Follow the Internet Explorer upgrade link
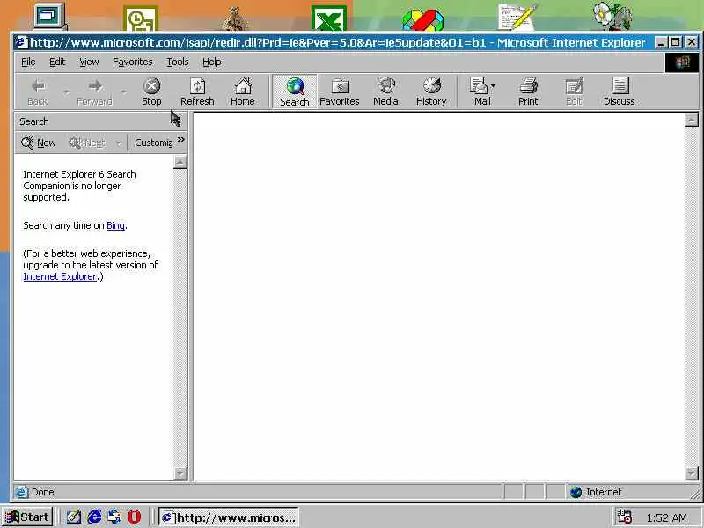 click(60, 276)
